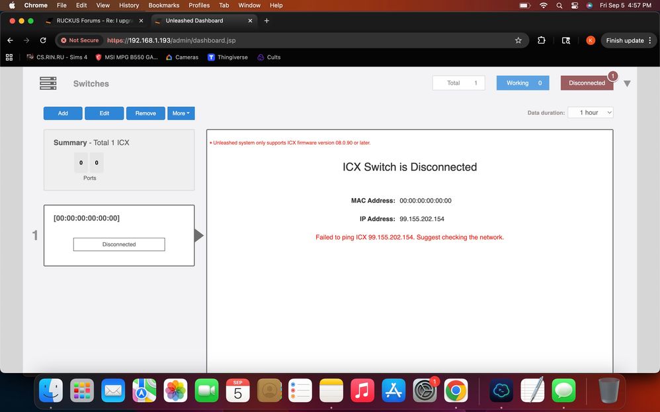The width and height of the screenshot is (660, 412).
Task: Click the Add switch button
Action: coord(63,114)
